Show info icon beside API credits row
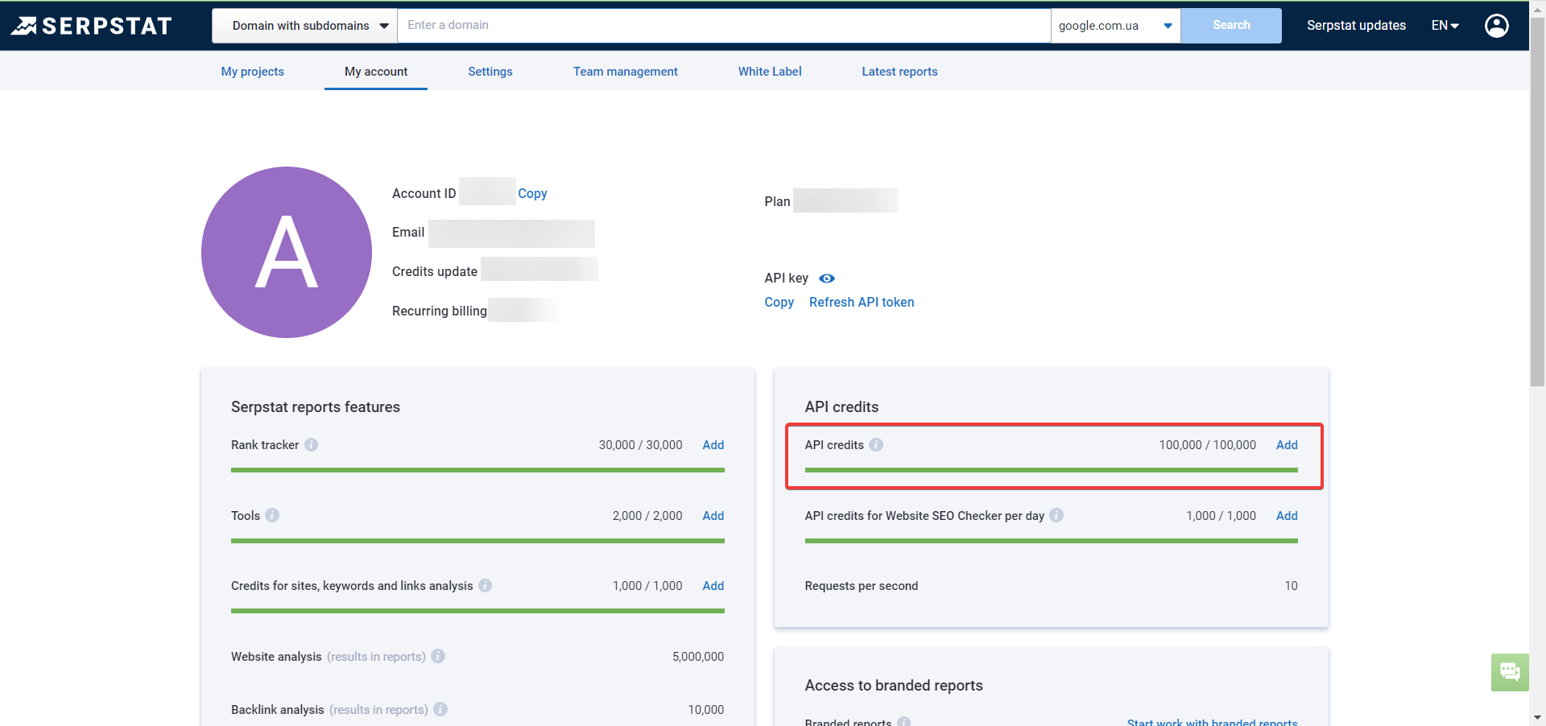The height and width of the screenshot is (726, 1546). tap(876, 445)
